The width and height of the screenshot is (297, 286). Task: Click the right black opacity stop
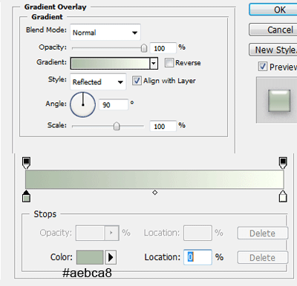[283, 163]
